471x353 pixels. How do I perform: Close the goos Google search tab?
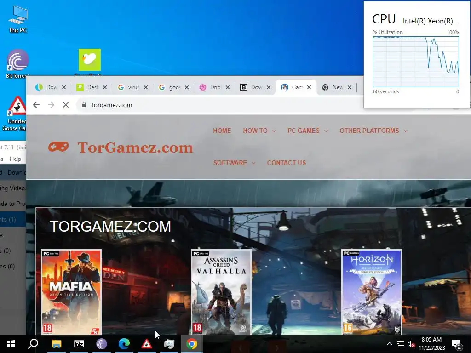coord(187,87)
